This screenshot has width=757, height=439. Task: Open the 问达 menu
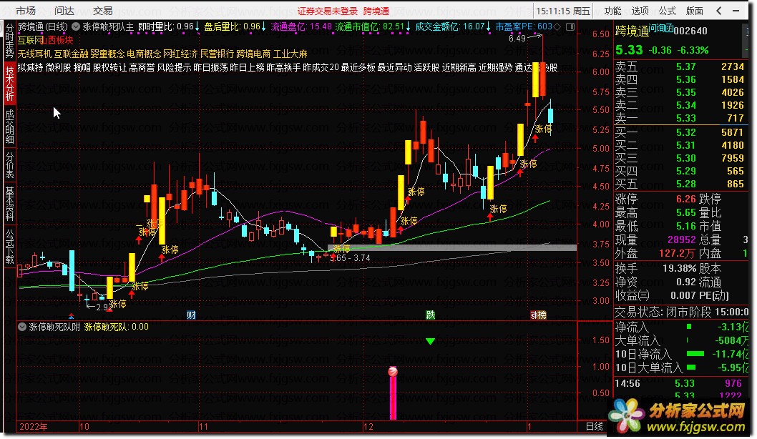pyautogui.click(x=64, y=11)
